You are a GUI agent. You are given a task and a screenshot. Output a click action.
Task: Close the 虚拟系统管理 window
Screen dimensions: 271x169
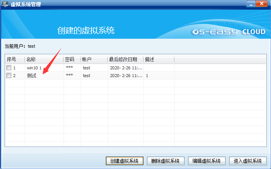(262, 4)
